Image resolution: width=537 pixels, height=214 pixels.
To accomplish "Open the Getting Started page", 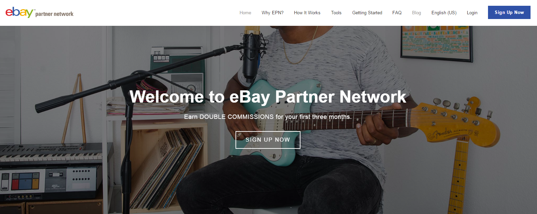I will pos(367,13).
